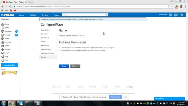
Task: Open Groups in the sidebar
Action: (x=6, y=49)
